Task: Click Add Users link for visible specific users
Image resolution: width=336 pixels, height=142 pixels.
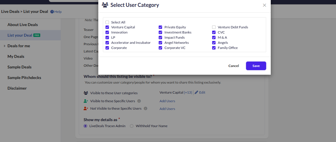Action: pyautogui.click(x=167, y=101)
